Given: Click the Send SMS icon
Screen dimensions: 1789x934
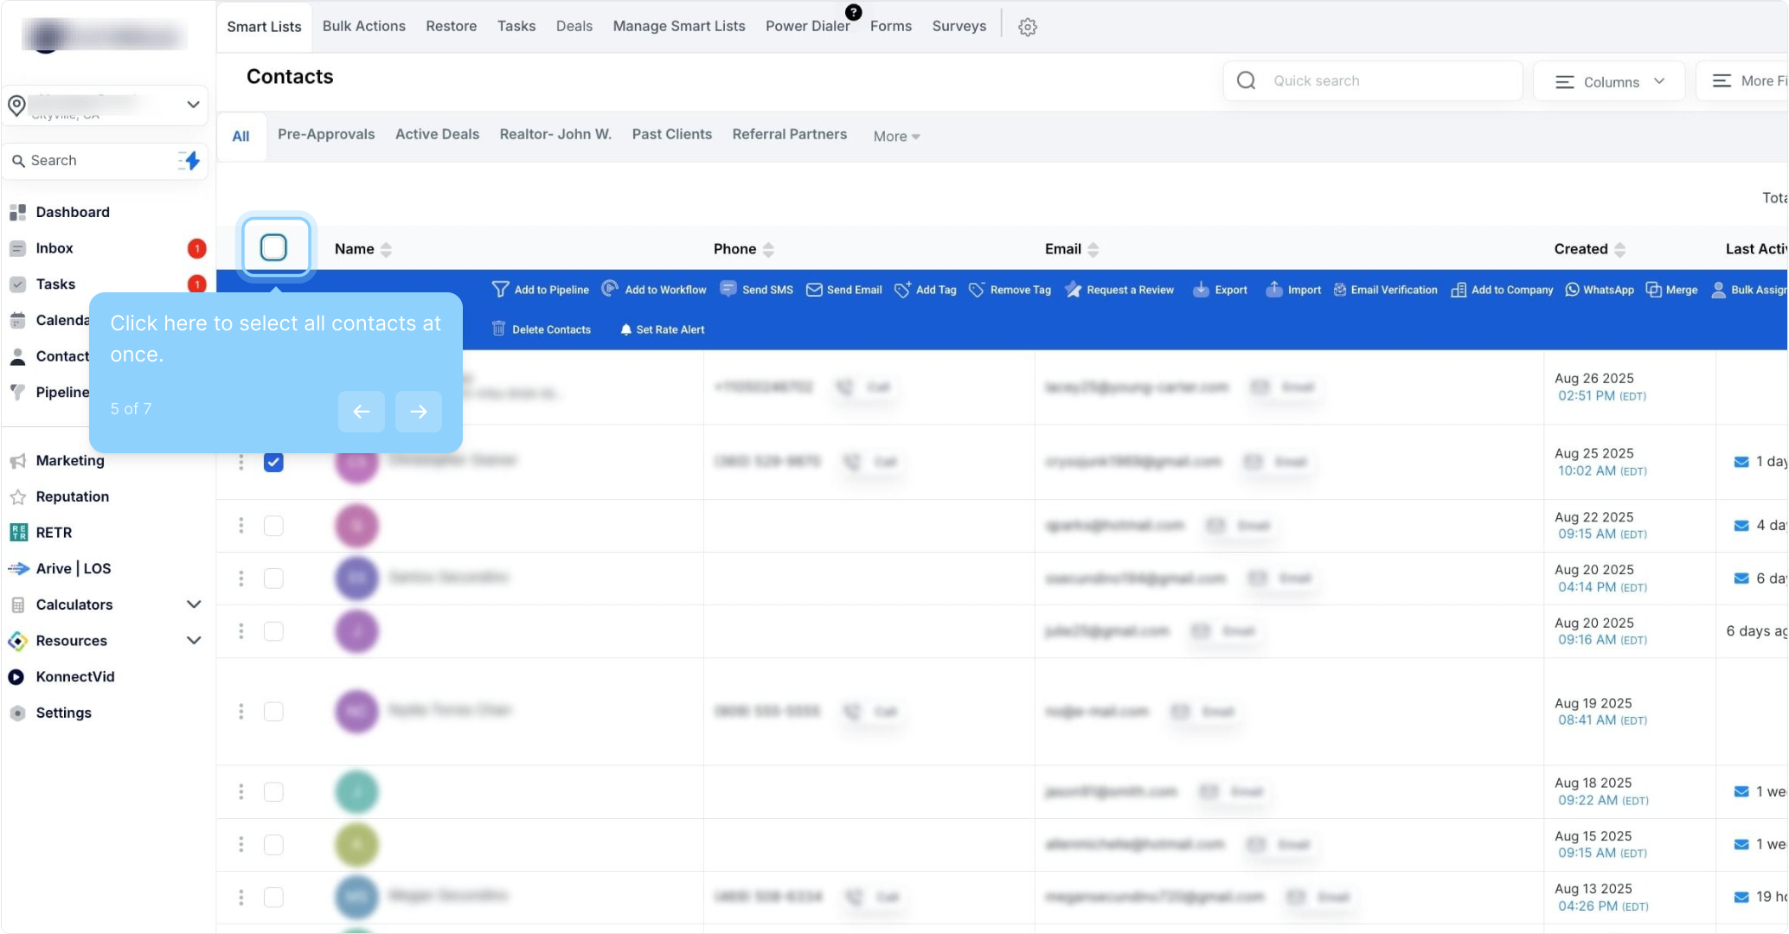Looking at the screenshot, I should click(728, 290).
